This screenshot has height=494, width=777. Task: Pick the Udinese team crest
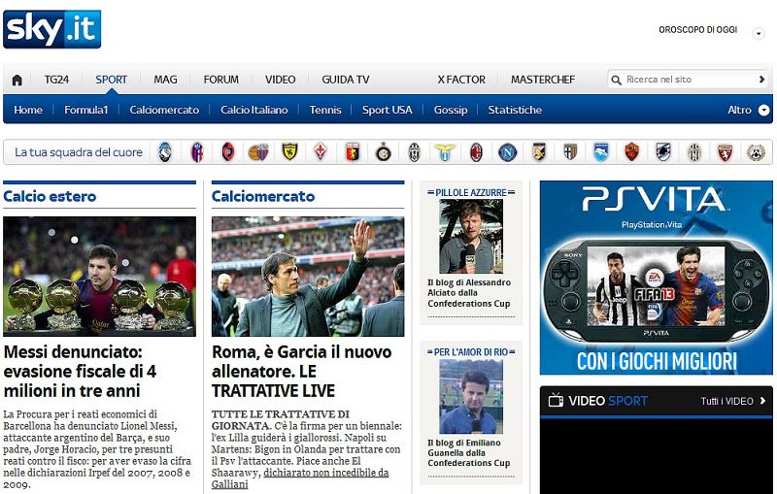[x=756, y=152]
